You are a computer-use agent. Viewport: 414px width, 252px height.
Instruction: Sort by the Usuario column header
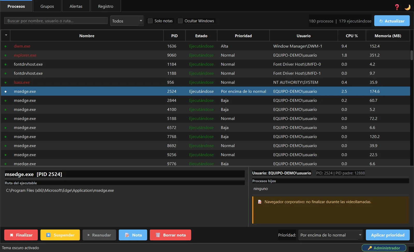pos(304,36)
